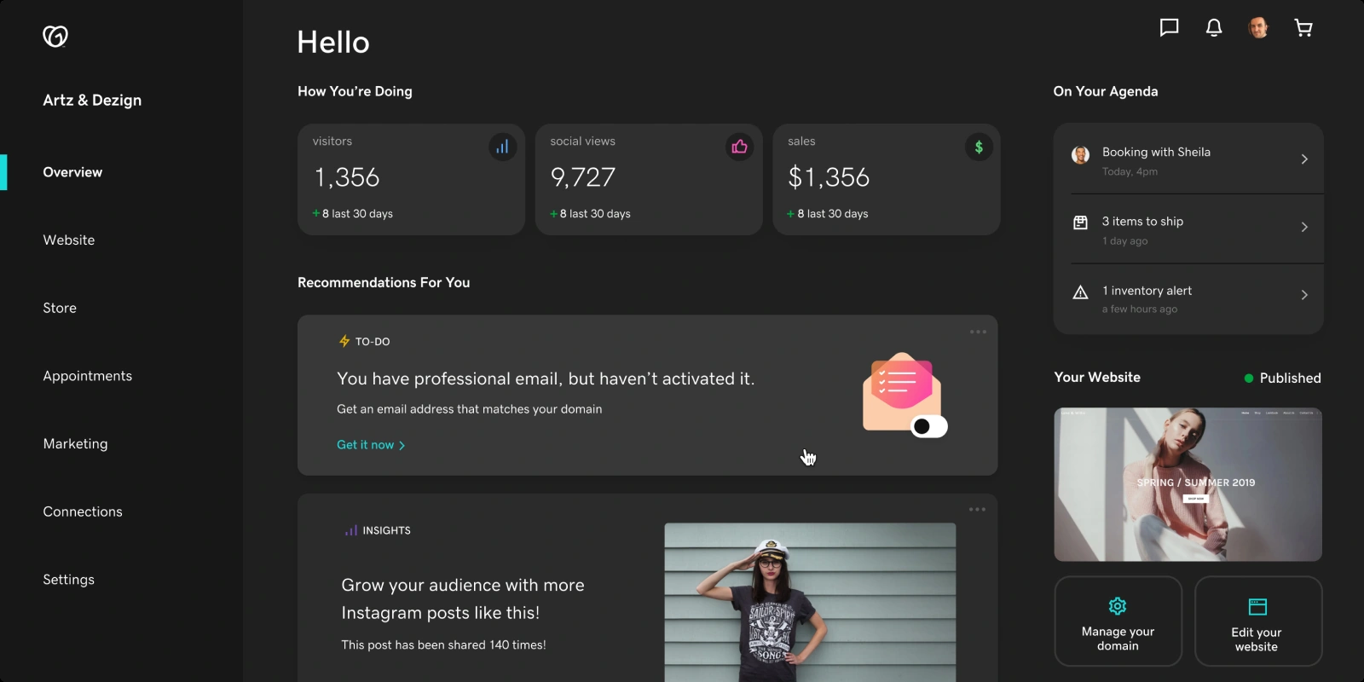Click the GoDaddy logo icon

(55, 36)
